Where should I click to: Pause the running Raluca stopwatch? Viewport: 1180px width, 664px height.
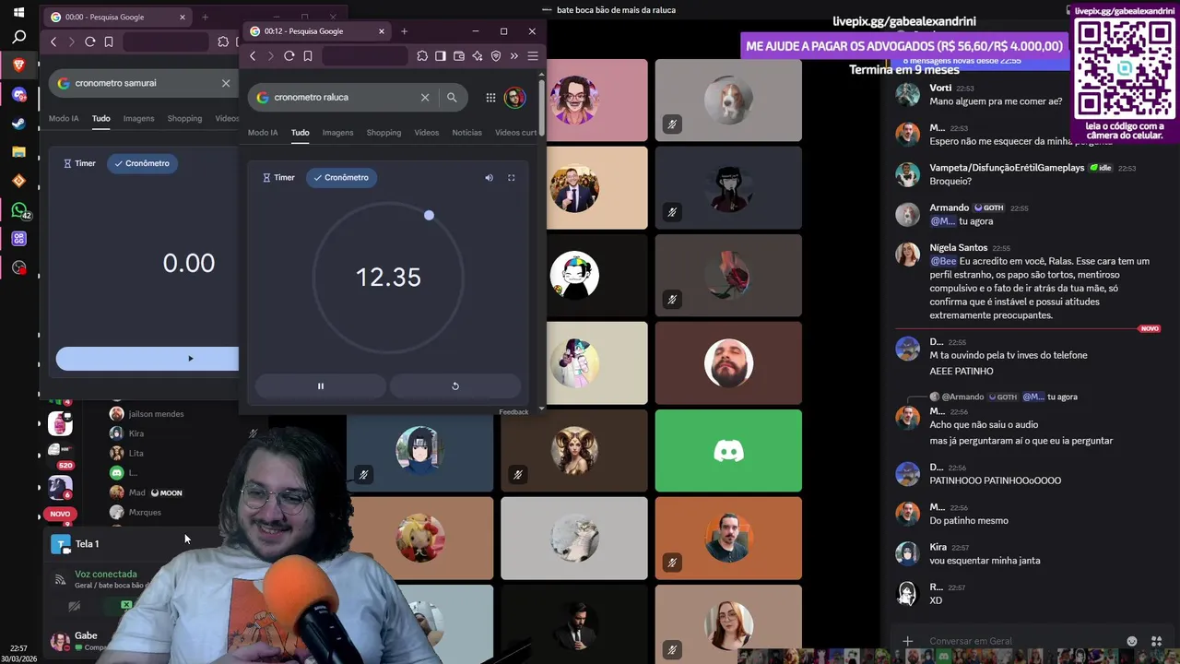(x=320, y=386)
